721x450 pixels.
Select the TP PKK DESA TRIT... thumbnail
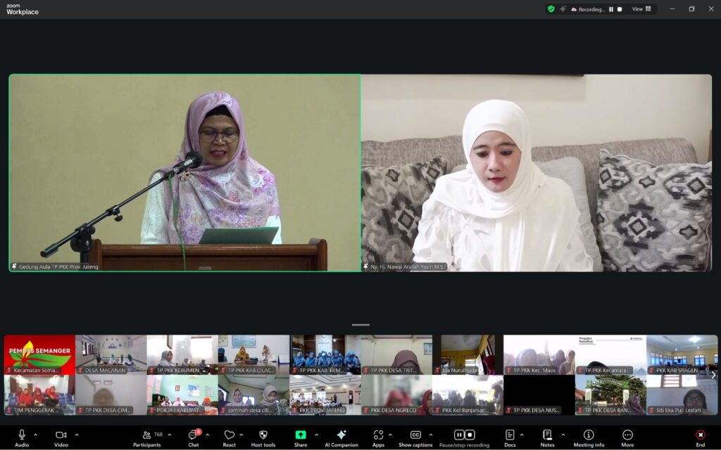[396, 354]
